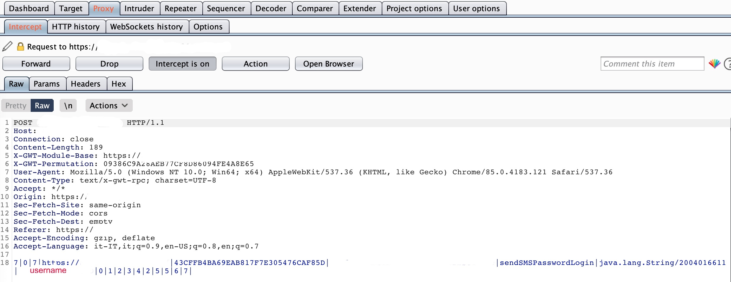Screen dimensions: 731x282
Task: Click the help question mark icon
Action: click(x=728, y=64)
